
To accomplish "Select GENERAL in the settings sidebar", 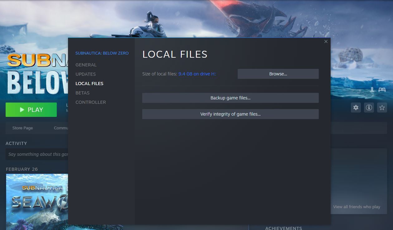I will pyautogui.click(x=86, y=65).
